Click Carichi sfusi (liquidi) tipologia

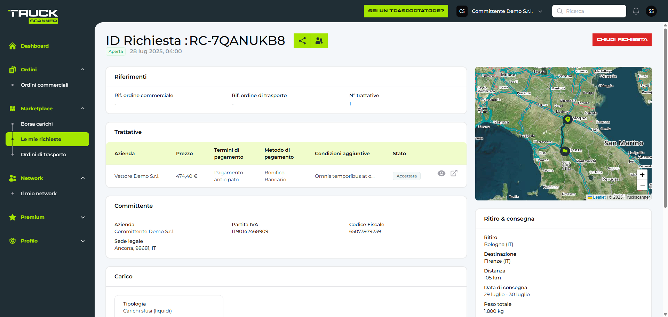coord(148,311)
